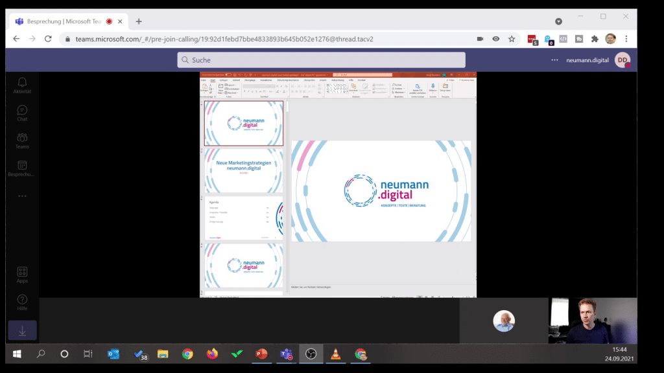664x373 pixels.
Task: Click the PowerPoint title bar search box
Action: coord(362,75)
